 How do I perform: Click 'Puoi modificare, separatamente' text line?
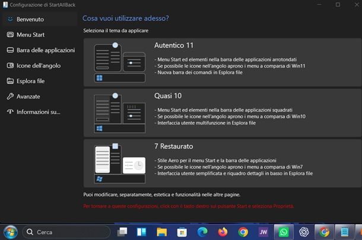[162, 194]
